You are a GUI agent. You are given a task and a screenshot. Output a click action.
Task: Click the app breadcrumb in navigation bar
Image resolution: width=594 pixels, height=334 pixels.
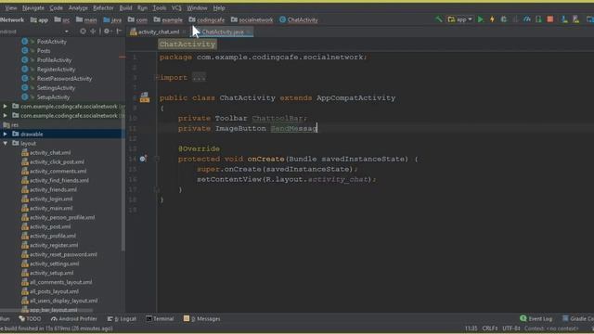pyautogui.click(x=39, y=19)
